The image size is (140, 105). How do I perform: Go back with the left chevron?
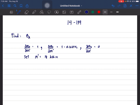[x=3, y=6]
